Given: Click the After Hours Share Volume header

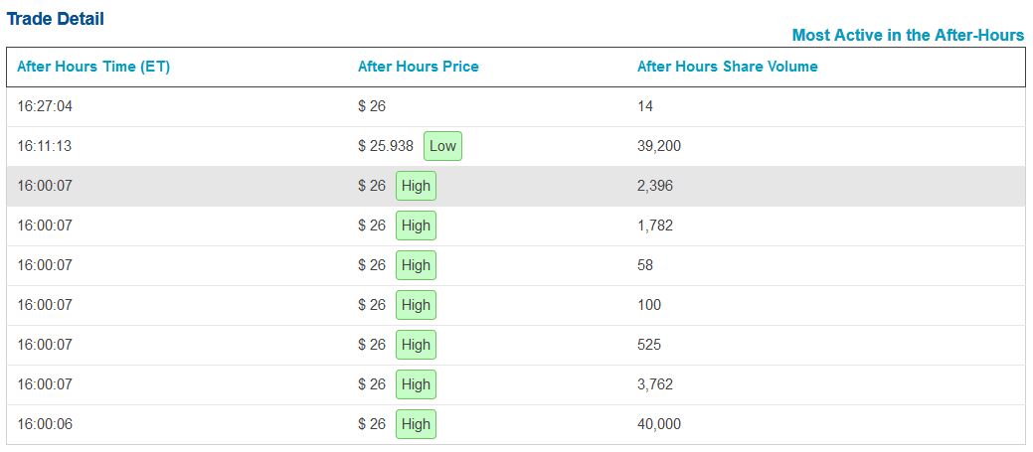Looking at the screenshot, I should [x=727, y=67].
